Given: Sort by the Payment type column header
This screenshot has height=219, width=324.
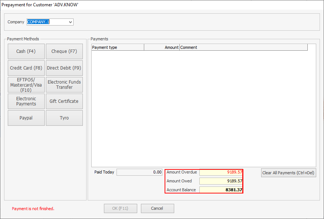Looking at the screenshot, I should [x=117, y=47].
